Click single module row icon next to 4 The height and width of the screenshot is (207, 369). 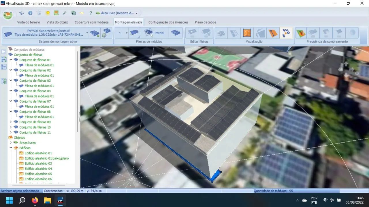(x=135, y=33)
